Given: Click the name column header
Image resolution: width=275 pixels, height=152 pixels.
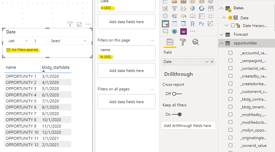Looking at the screenshot, I should pyautogui.click(x=11, y=67).
